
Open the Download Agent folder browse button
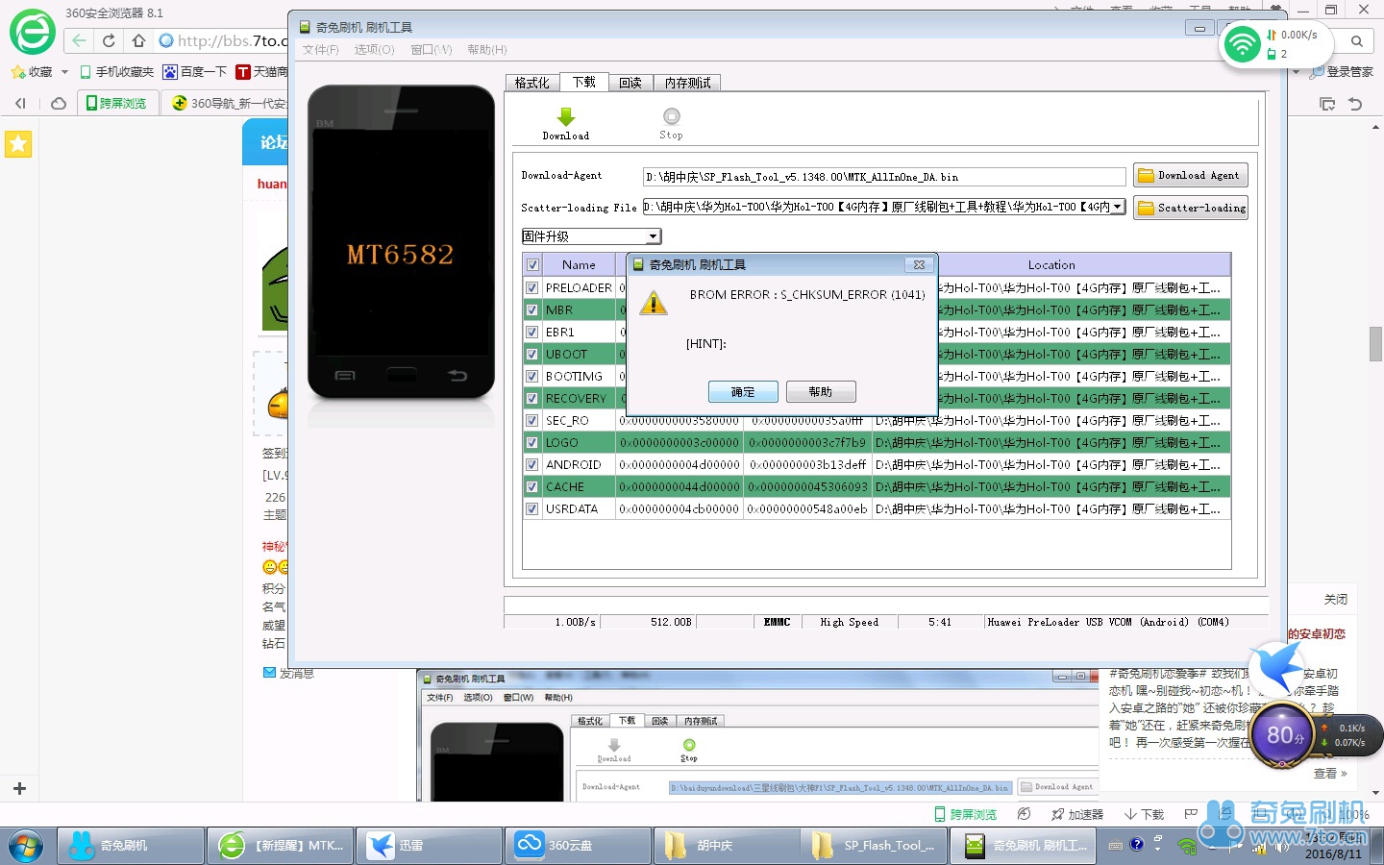pyautogui.click(x=1190, y=176)
